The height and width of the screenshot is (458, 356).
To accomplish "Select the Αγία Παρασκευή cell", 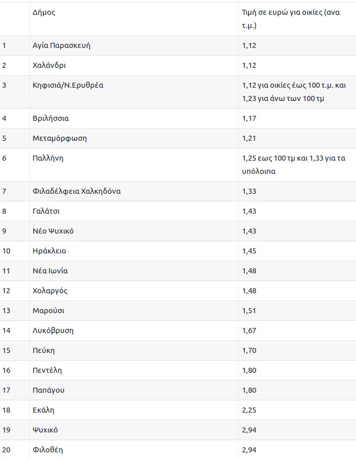I will tap(62, 46).
